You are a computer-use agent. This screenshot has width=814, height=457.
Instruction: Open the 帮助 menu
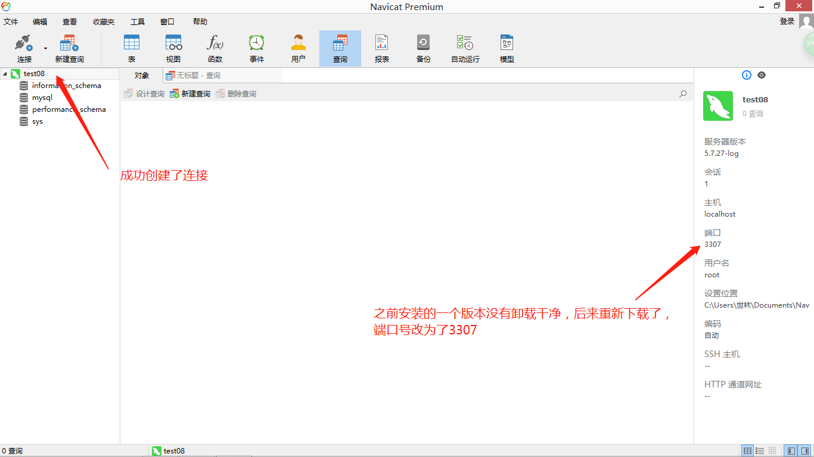[200, 21]
